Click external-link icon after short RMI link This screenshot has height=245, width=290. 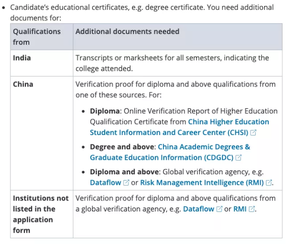tap(252, 209)
